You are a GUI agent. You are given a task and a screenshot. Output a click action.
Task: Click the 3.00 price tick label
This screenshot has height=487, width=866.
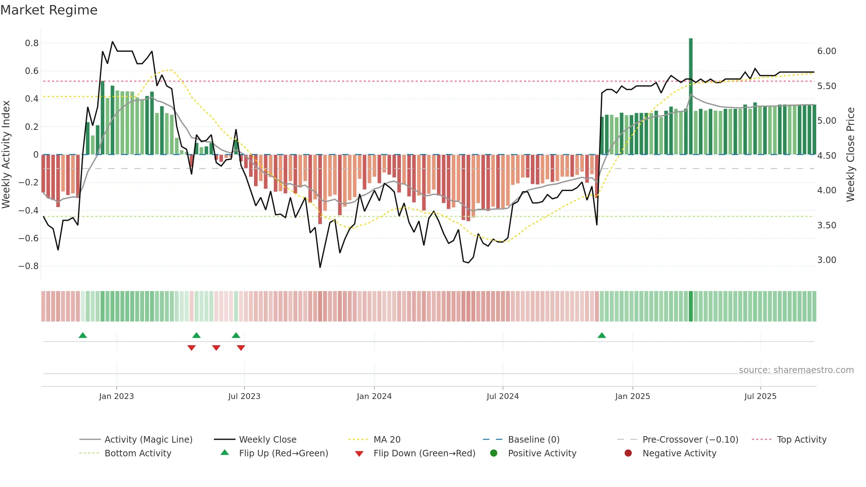point(827,260)
